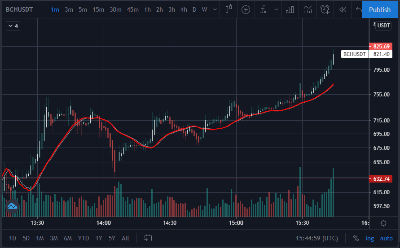Toggle the percent scale mode
The image size is (400, 248).
click(x=356, y=238)
